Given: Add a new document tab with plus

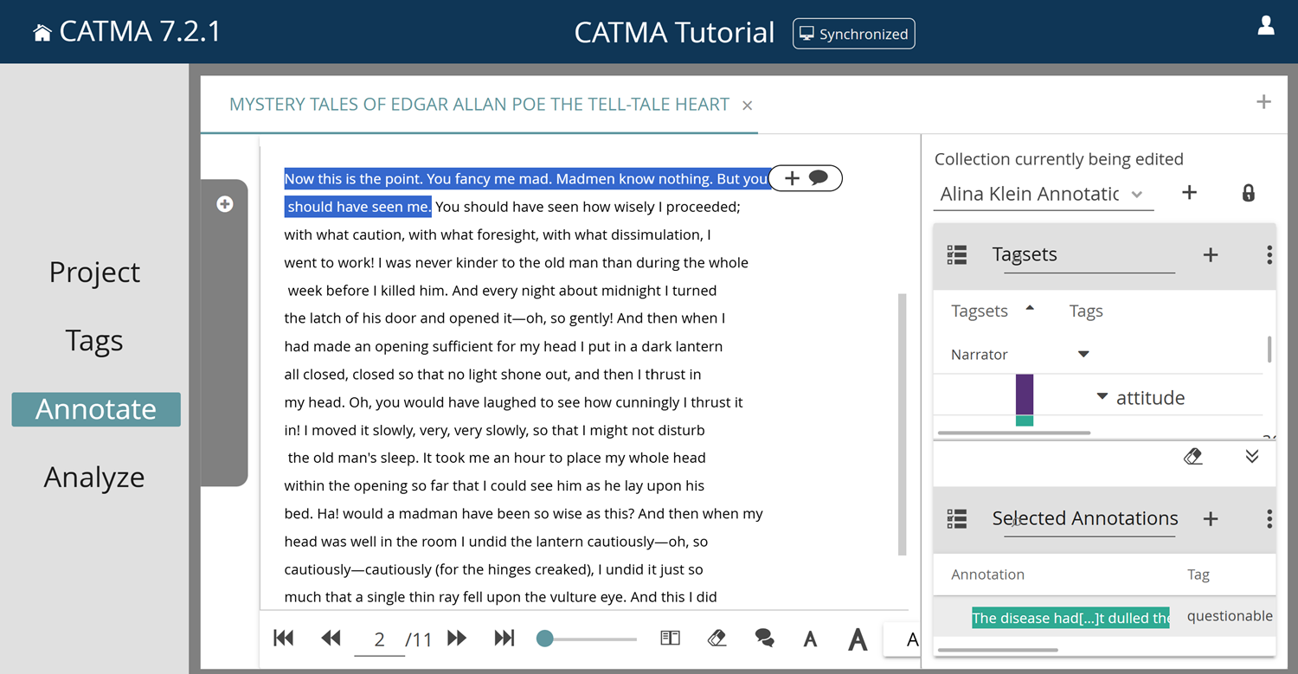Looking at the screenshot, I should (x=1263, y=102).
